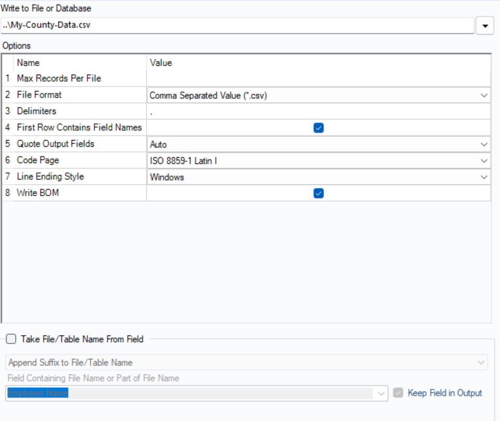Viewport: 500px width, 421px height.
Task: Click the Max Records Per File value cell
Action: [x=318, y=78]
